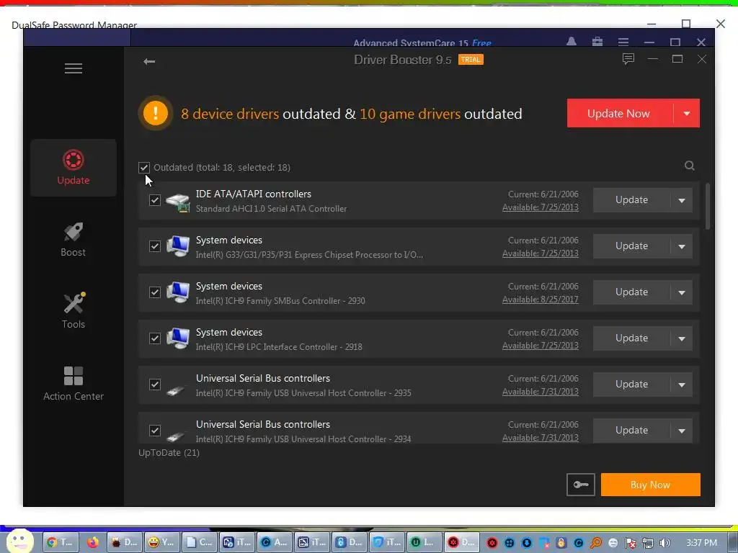Uncheck the G33/G31/P35/P31 Chipset Processor checkbox
This screenshot has height=553, width=738.
click(155, 246)
